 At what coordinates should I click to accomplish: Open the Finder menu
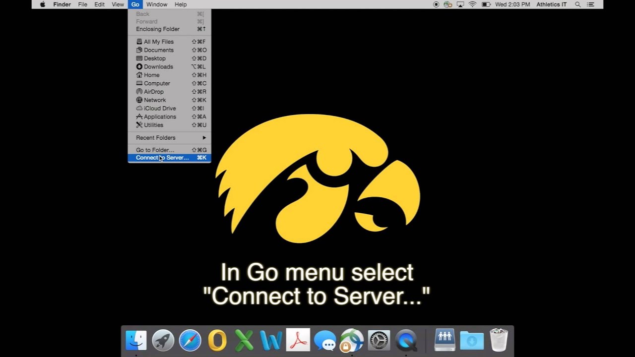pyautogui.click(x=62, y=4)
